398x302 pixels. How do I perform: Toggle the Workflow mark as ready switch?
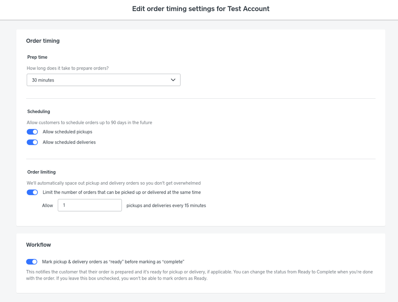(32, 262)
